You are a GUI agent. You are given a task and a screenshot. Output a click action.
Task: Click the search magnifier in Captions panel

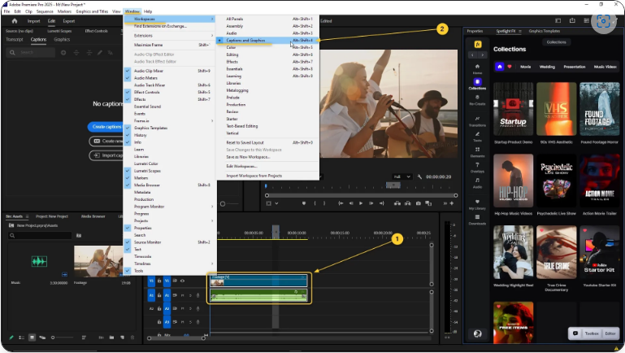tap(12, 53)
